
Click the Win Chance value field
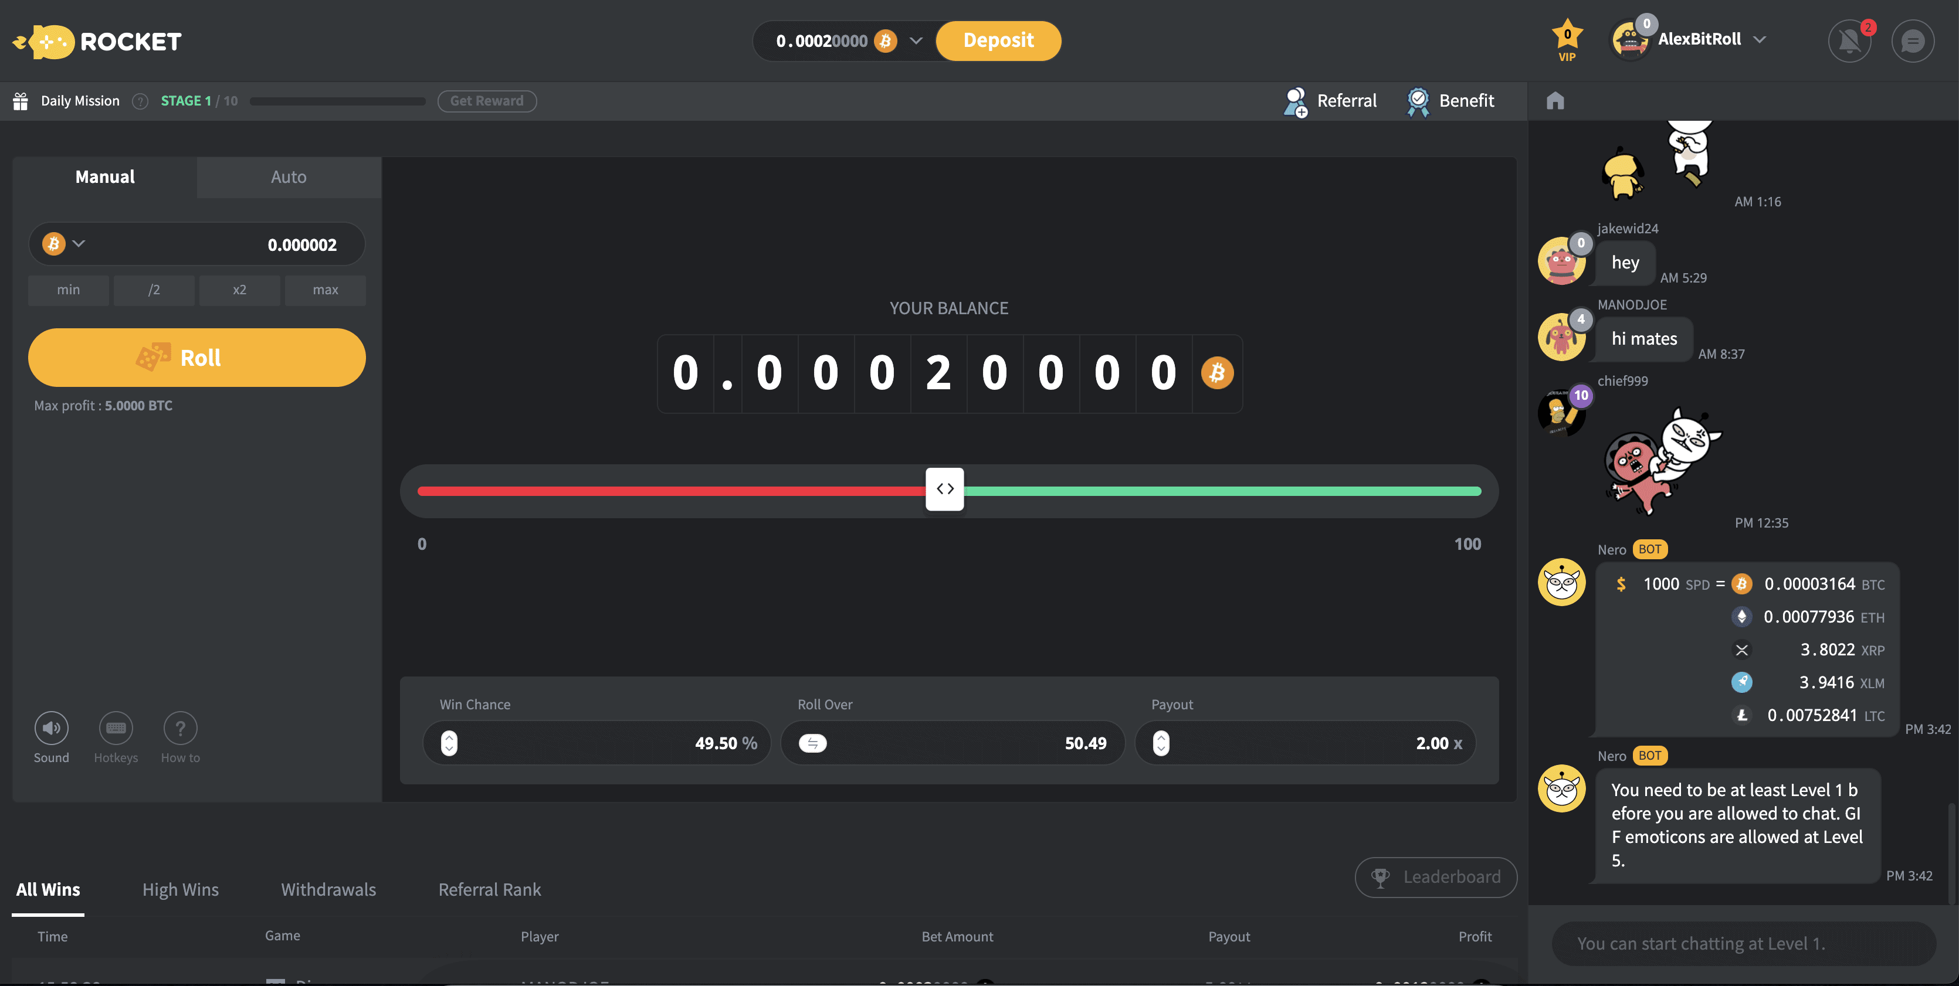coord(597,743)
